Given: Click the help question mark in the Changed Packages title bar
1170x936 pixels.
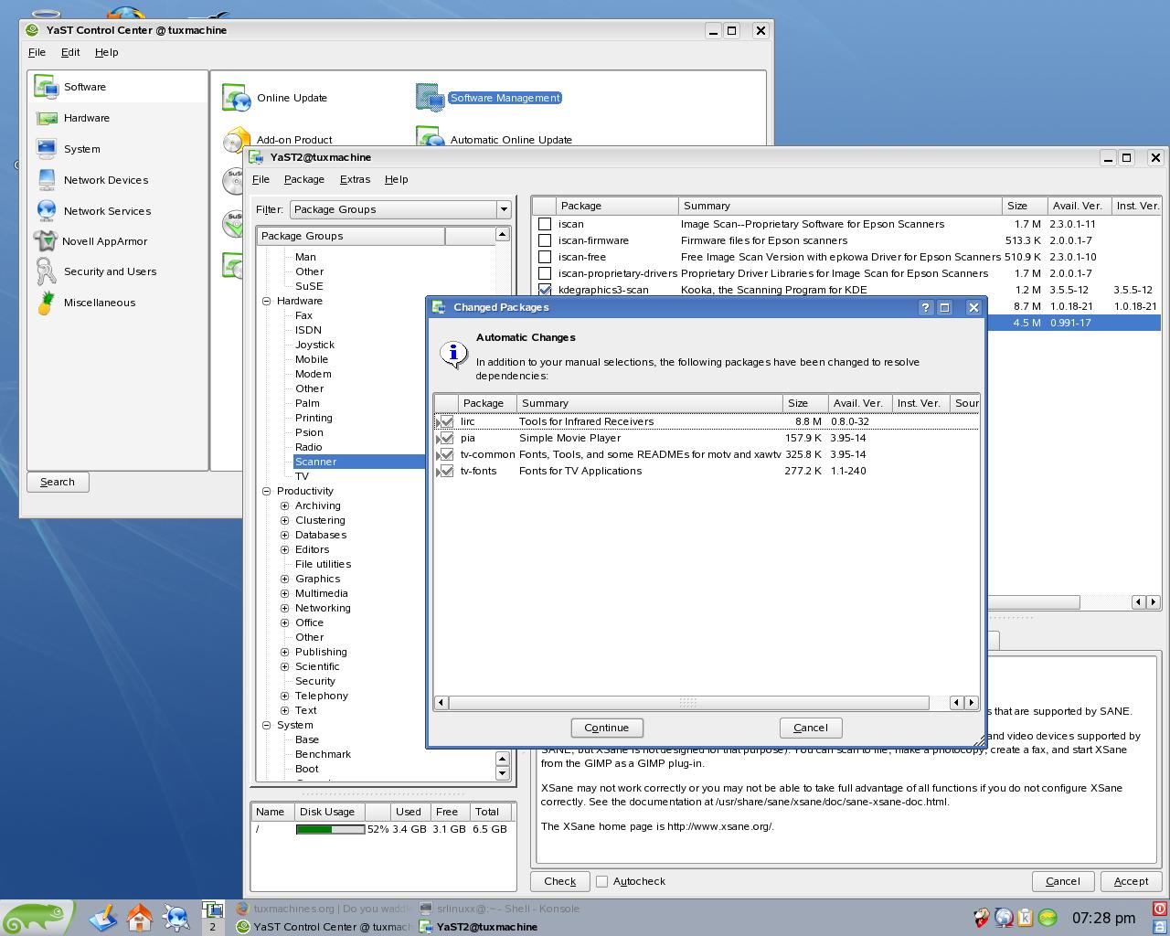Looking at the screenshot, I should (x=925, y=308).
